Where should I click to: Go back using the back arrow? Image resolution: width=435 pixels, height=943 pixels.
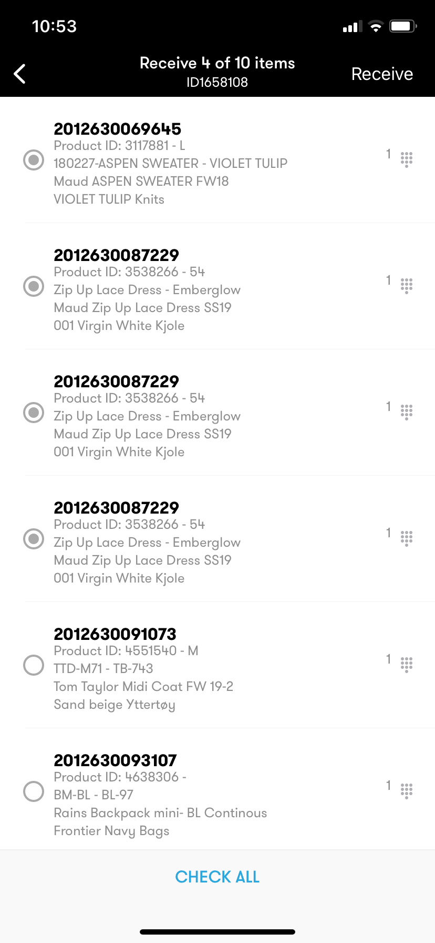click(x=20, y=74)
